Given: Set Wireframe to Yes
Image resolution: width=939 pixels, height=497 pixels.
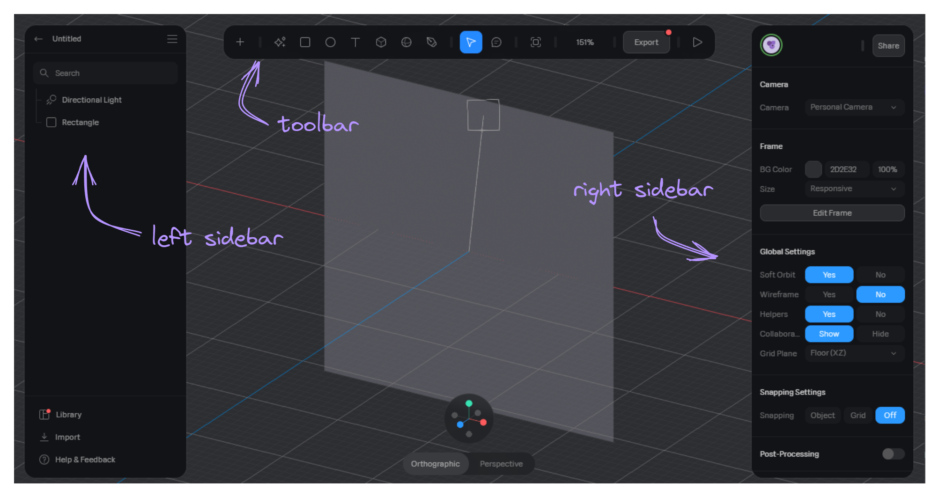Looking at the screenshot, I should [829, 294].
